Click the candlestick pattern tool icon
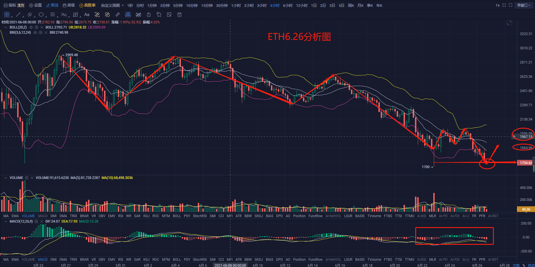Image resolution: width=535 pixels, height=267 pixels. 138,15
